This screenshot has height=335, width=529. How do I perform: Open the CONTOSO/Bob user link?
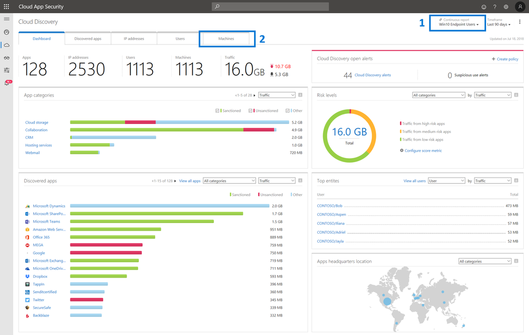pyautogui.click(x=329, y=206)
